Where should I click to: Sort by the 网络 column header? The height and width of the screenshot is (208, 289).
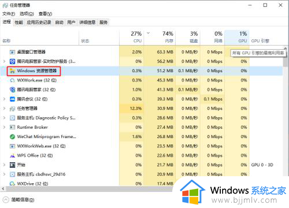point(212,38)
